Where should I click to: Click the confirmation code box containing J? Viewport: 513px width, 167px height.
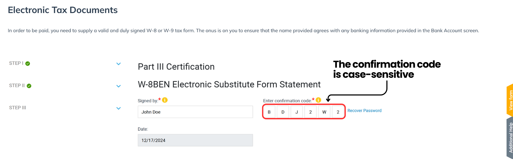pos(297,112)
